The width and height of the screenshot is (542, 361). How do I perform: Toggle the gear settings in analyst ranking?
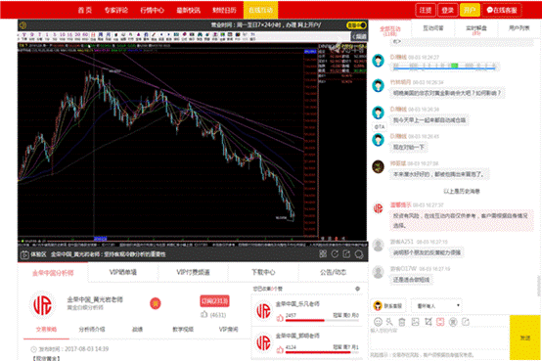point(358,289)
